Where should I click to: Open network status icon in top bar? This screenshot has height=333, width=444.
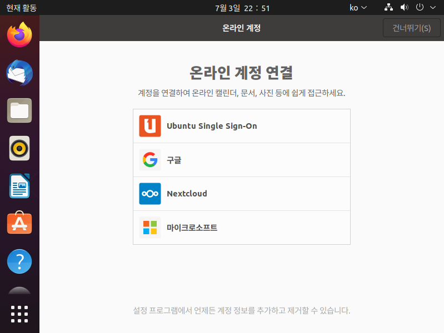pos(388,7)
